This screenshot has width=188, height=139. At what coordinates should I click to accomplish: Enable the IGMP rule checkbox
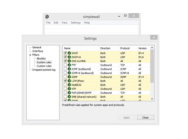coord(65,77)
